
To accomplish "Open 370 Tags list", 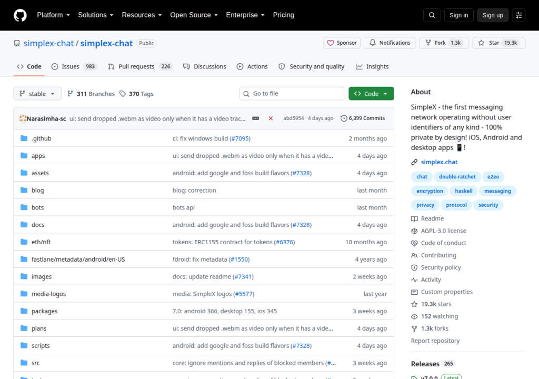I will [136, 94].
